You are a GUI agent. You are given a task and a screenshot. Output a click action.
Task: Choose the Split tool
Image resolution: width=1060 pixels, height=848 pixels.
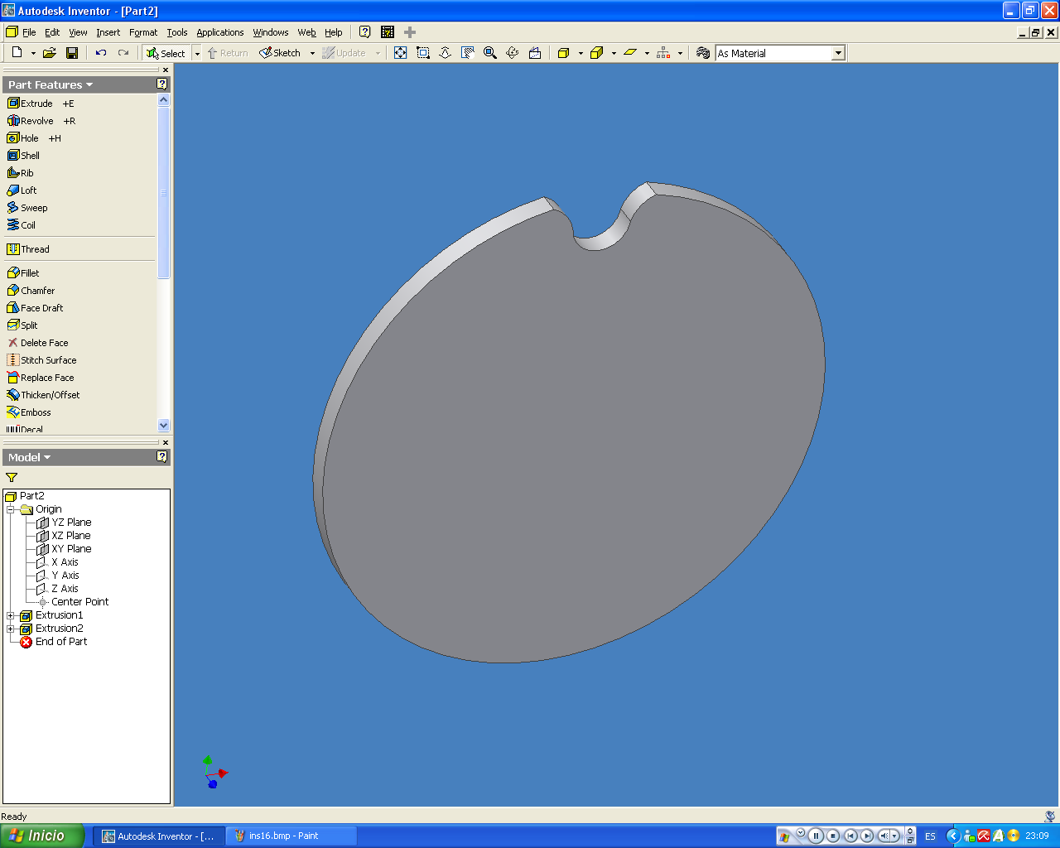coord(22,325)
